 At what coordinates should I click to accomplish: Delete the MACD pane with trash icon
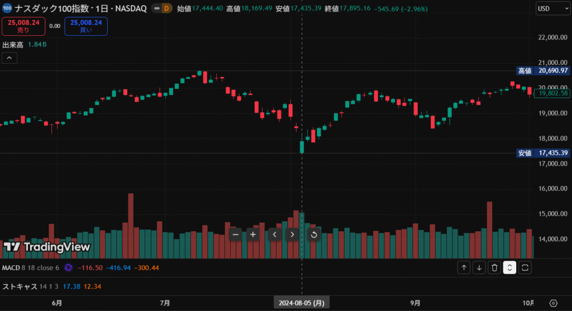[x=494, y=268]
